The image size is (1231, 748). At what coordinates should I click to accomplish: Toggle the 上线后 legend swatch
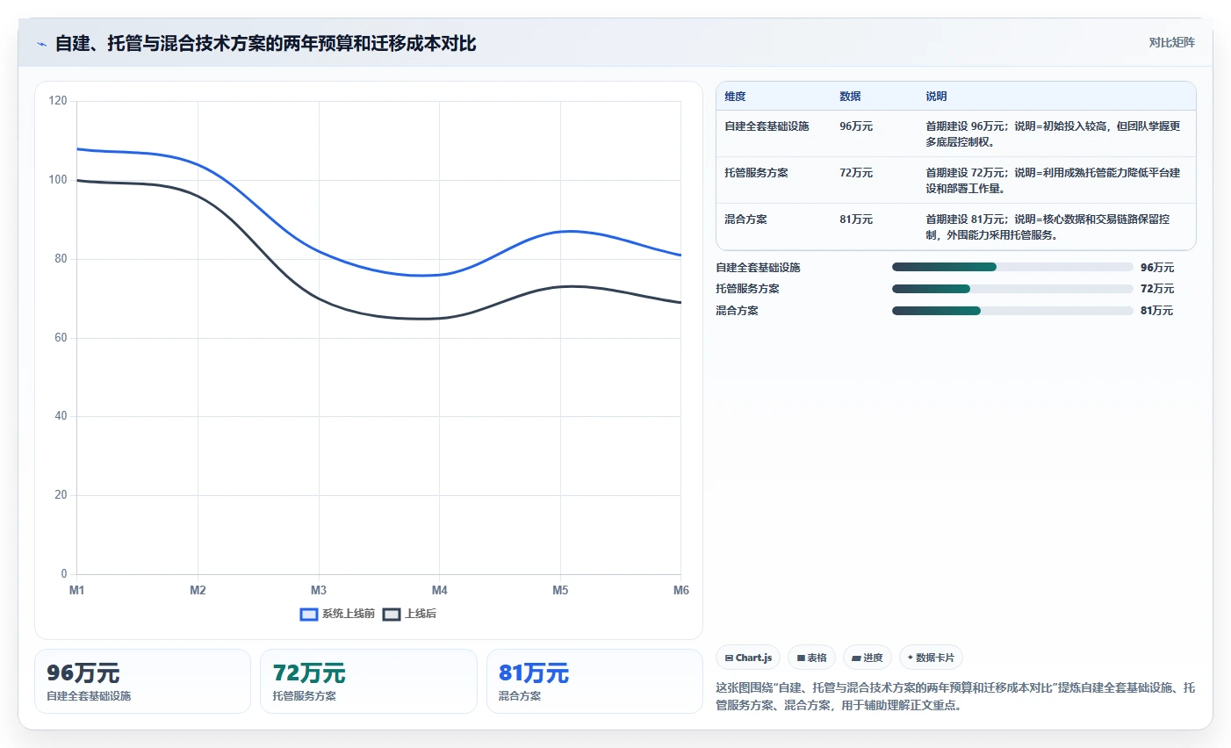392,614
